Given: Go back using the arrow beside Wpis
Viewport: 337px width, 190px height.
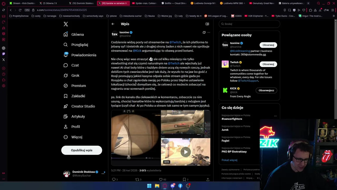Looking at the screenshot, I should 113,24.
